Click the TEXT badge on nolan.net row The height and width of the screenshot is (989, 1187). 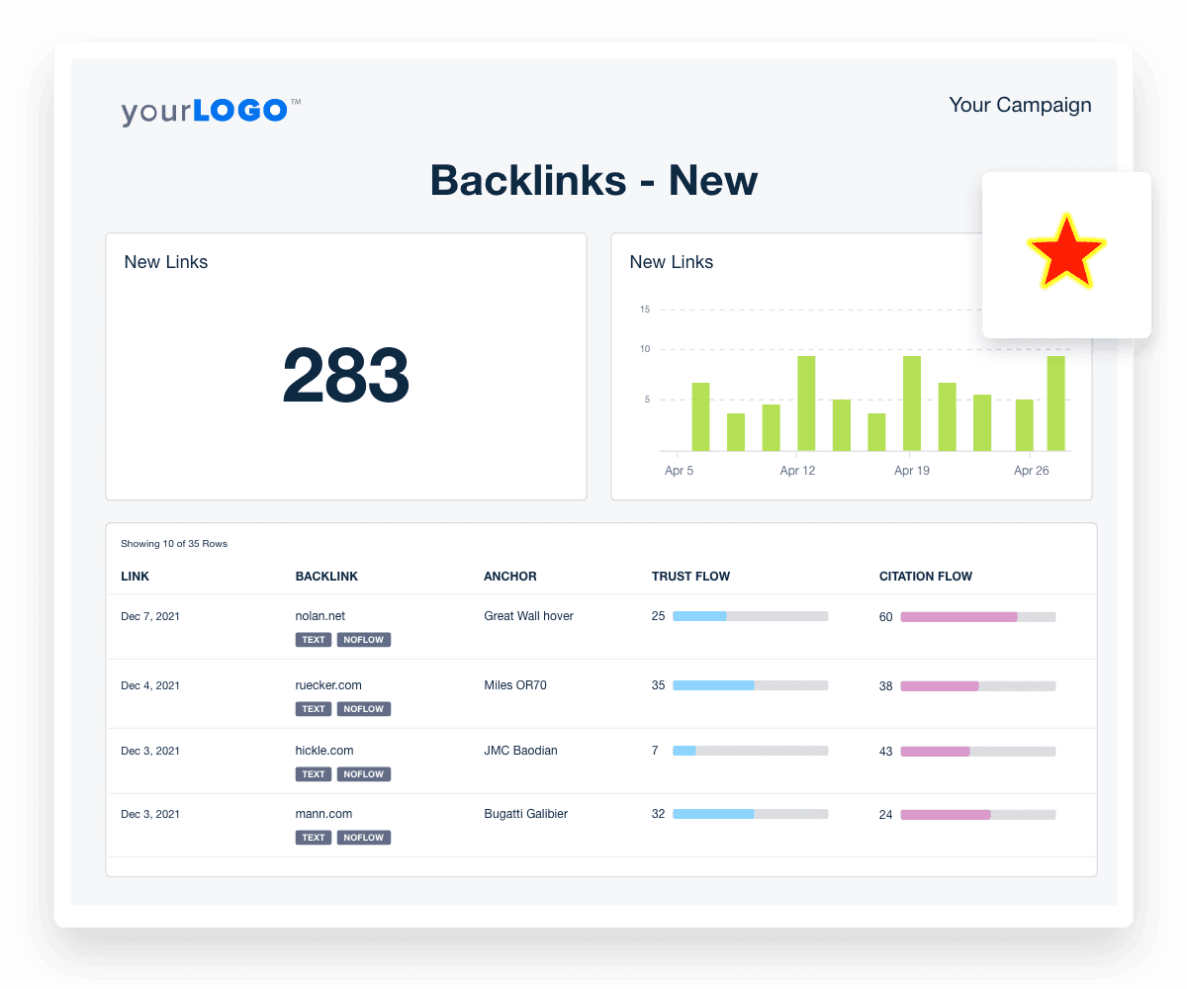click(314, 639)
